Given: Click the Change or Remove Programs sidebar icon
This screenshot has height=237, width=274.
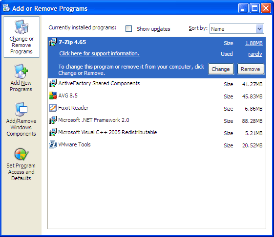Looking at the screenshot, I should click(x=21, y=26).
